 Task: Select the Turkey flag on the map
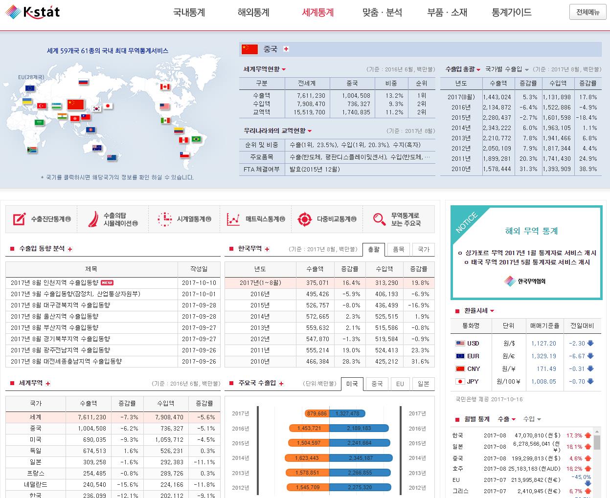click(42, 106)
